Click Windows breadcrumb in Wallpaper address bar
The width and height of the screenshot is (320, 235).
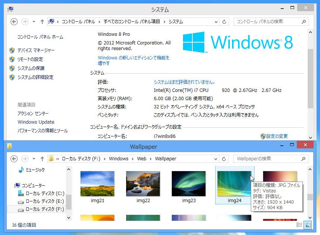119,159
